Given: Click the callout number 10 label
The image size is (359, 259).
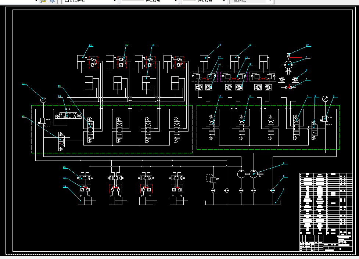Looking at the screenshot, I should 307,45.
